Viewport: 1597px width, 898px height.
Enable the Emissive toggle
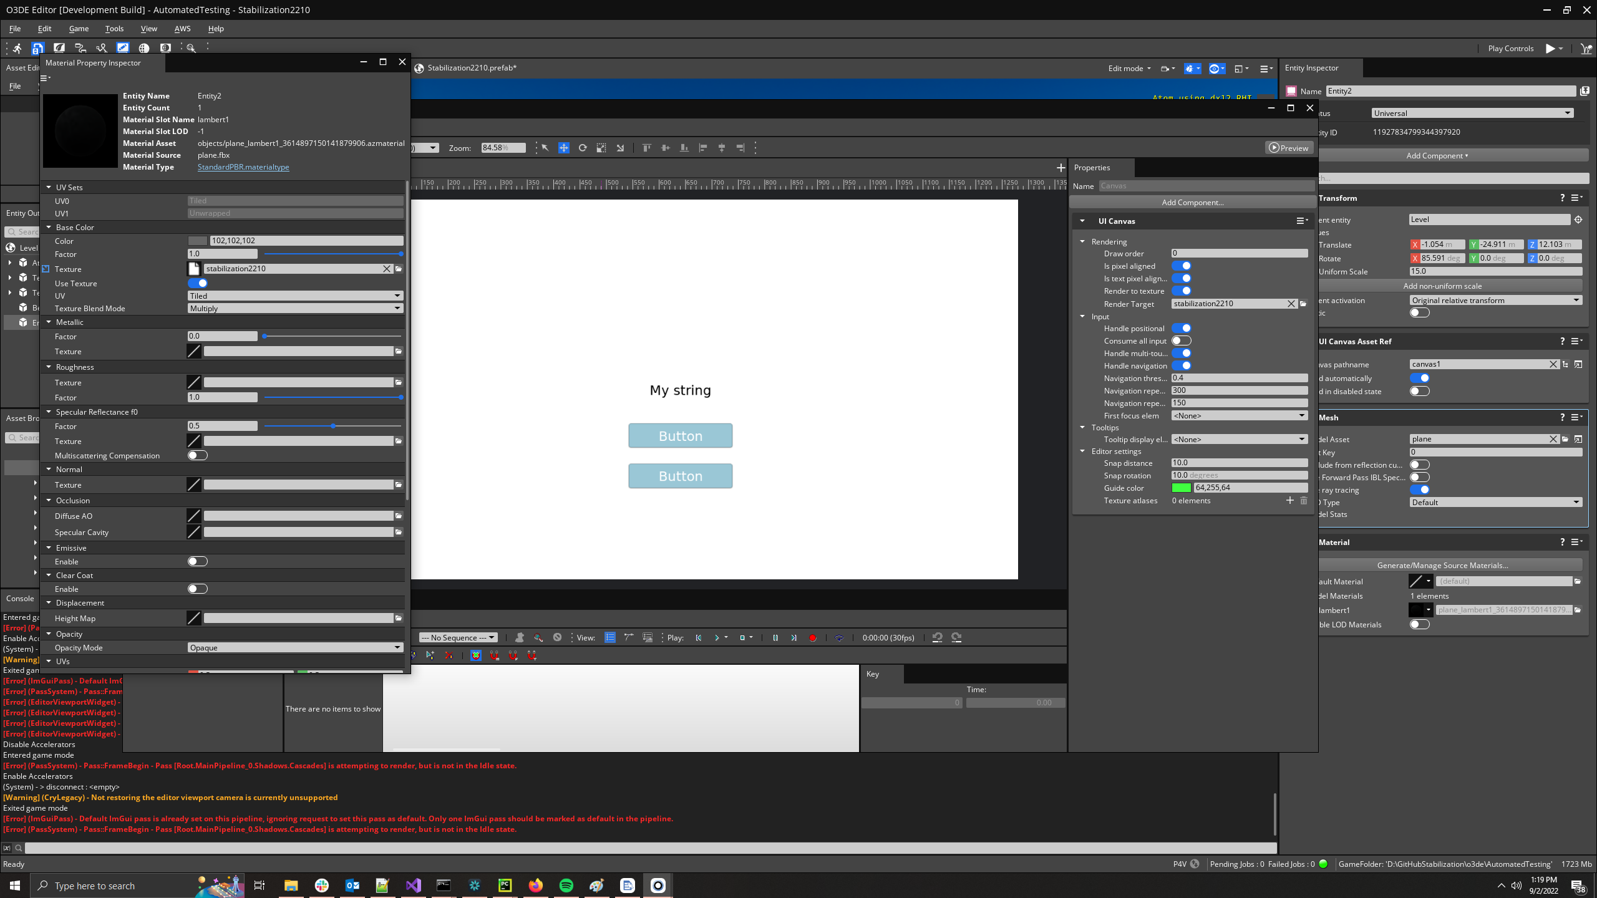[x=198, y=561]
